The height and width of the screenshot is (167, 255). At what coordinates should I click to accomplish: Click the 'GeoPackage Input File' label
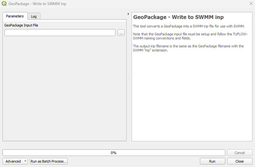pyautogui.click(x=21, y=25)
